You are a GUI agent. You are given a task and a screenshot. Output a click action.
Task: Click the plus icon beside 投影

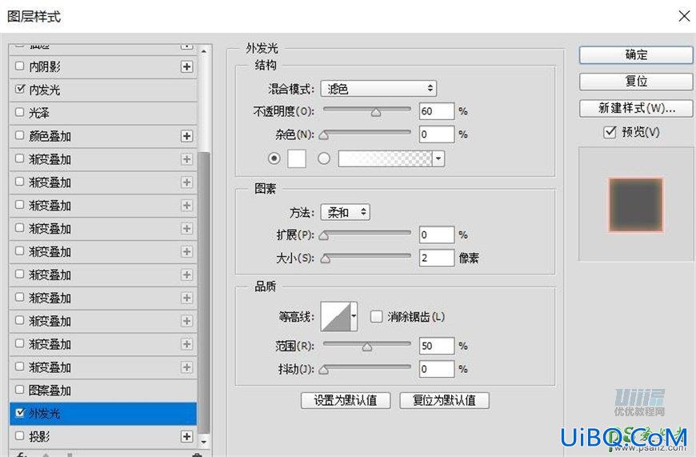pos(187,436)
